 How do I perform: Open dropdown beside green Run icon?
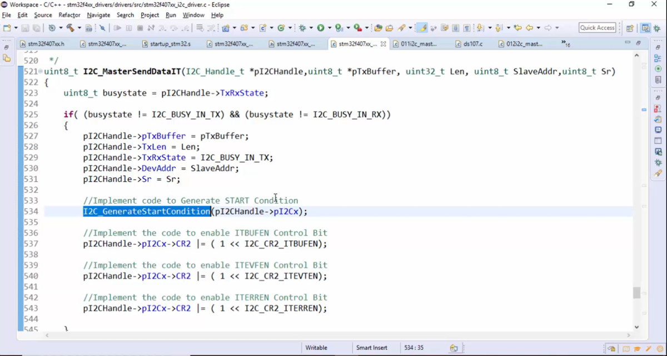[x=330, y=28]
